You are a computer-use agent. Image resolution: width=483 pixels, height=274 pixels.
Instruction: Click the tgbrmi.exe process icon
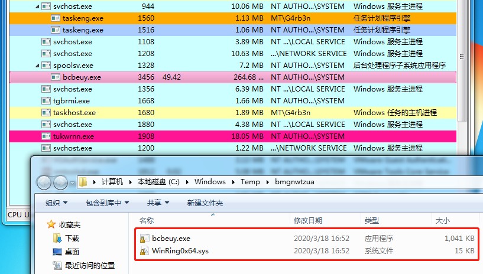(46, 100)
